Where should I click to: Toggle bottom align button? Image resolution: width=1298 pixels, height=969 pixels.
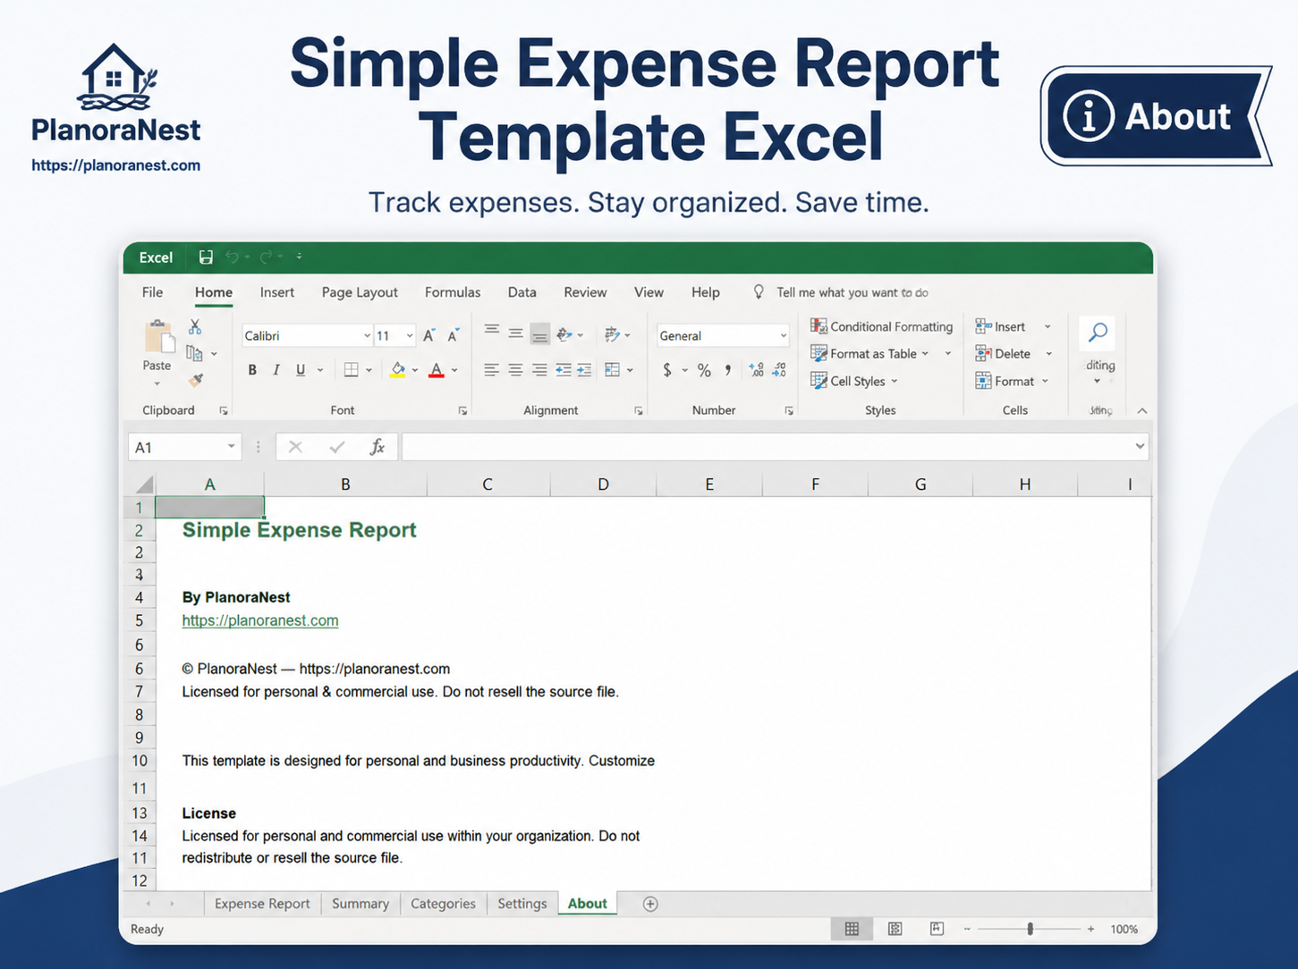point(539,335)
